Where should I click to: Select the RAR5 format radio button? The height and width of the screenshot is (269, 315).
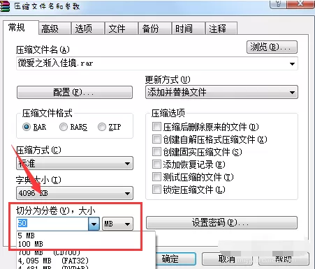click(64, 127)
